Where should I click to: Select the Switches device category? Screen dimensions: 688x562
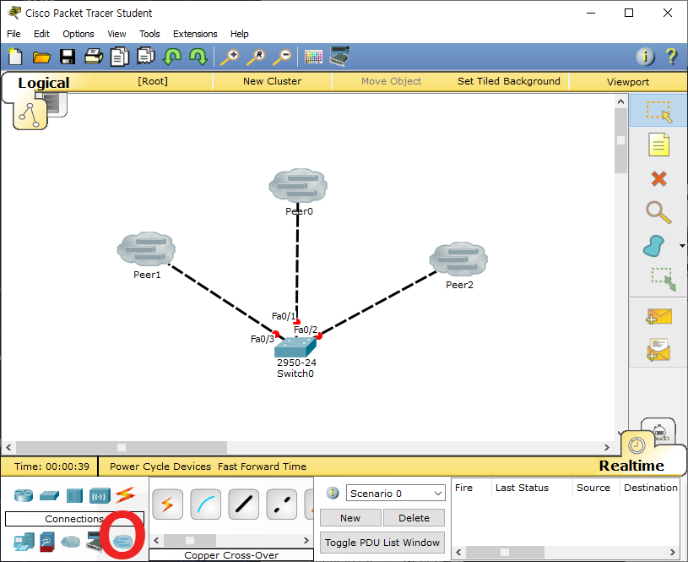pos(49,495)
